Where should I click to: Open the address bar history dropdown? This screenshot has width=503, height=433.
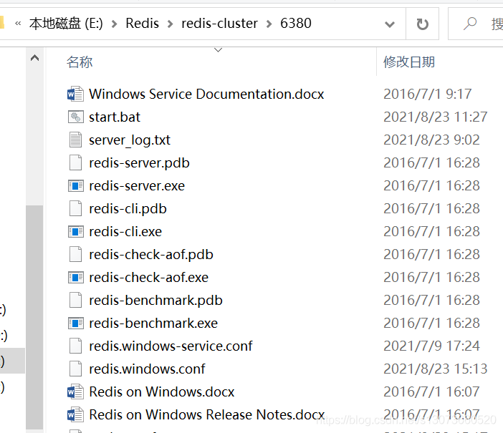(x=390, y=24)
